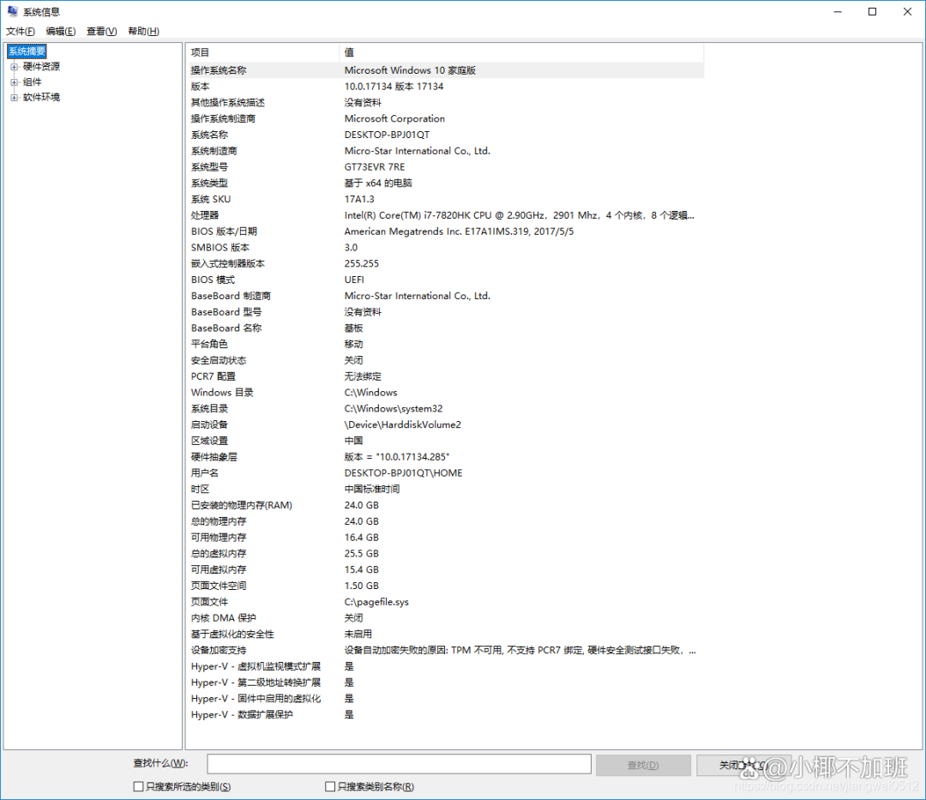Enable 只搜索所选的类别 checkbox

point(139,786)
